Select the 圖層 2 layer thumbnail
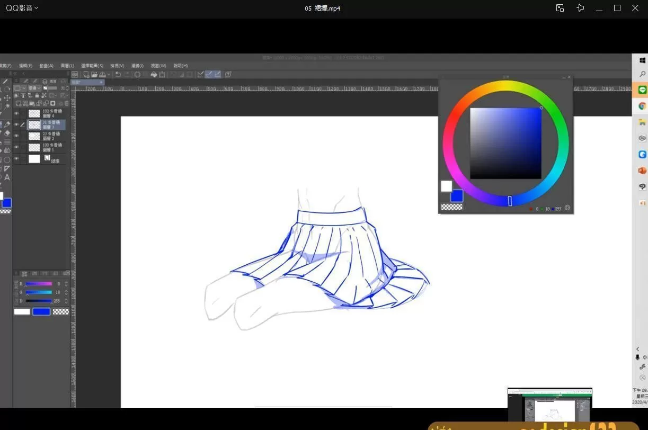The height and width of the screenshot is (430, 648). click(x=34, y=136)
